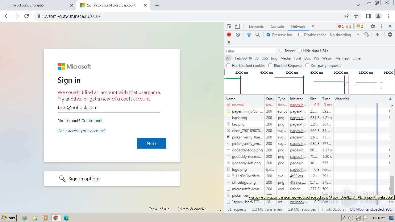Open Terms of use link
This screenshot has width=395, height=222.
click(159, 209)
